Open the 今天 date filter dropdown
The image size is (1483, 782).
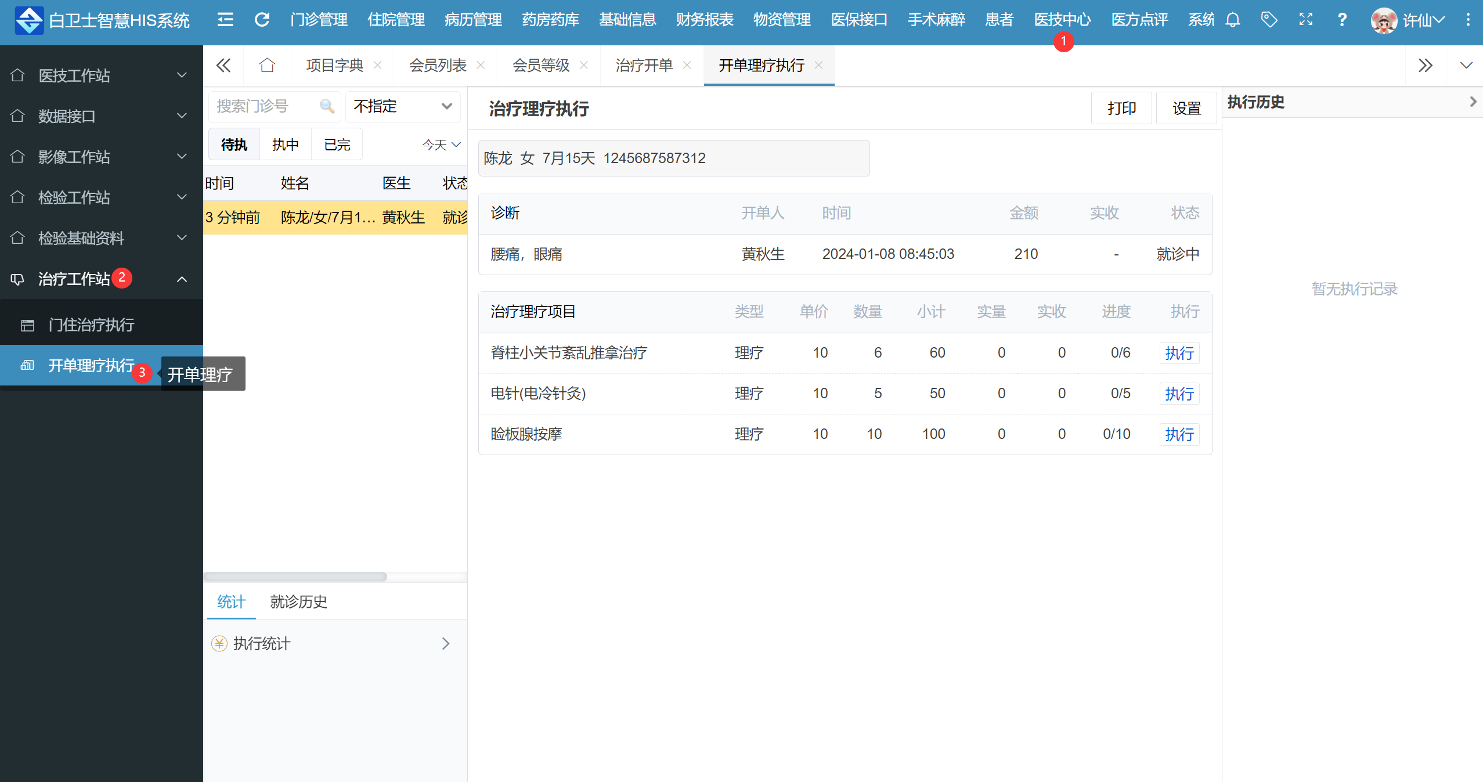441,145
